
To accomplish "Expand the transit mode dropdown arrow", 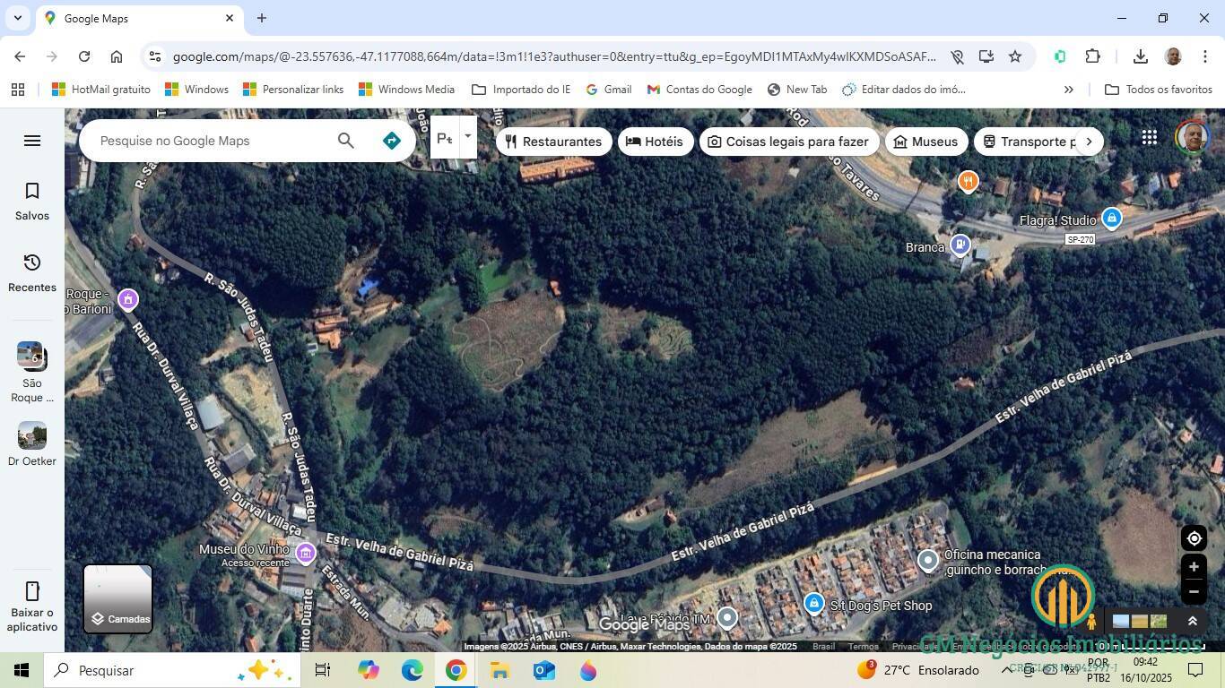I will 466,137.
